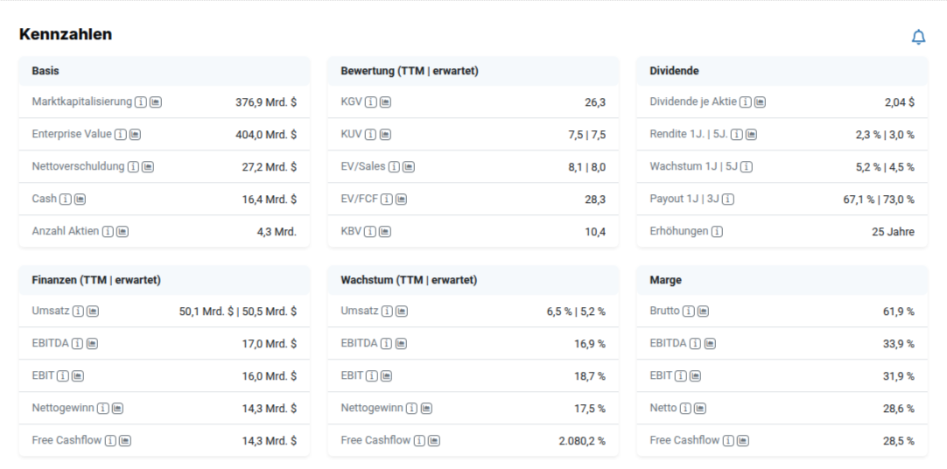The width and height of the screenshot is (947, 469).
Task: Click info icon next to Erhöhungen
Action: point(717,231)
